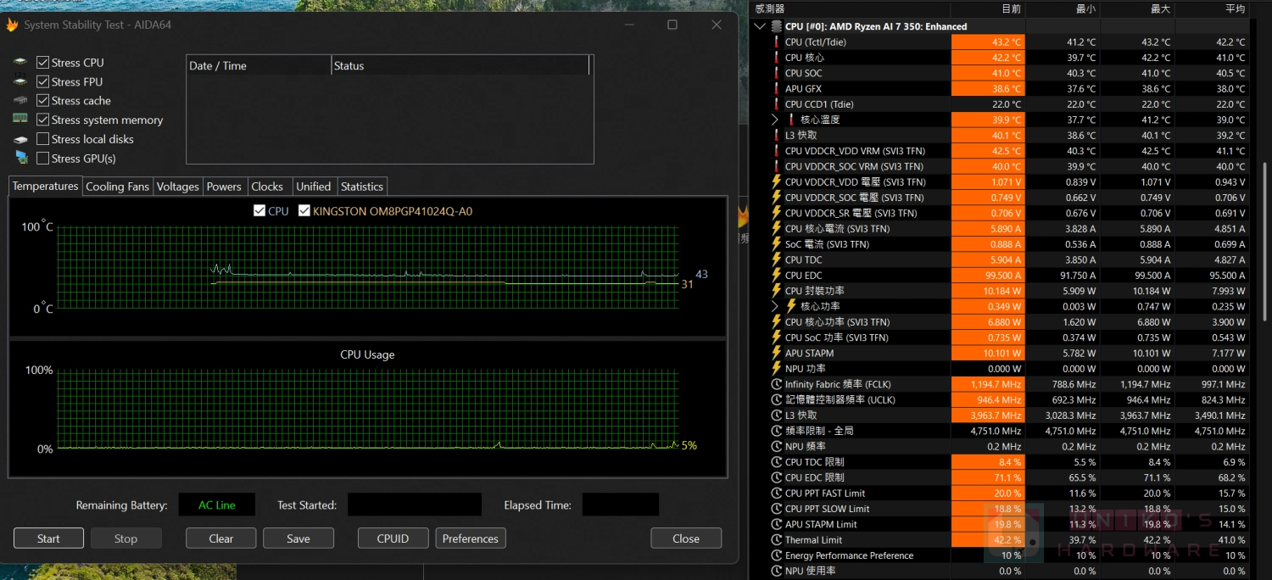The image size is (1272, 580).
Task: Hide the CPU line in temperature graph
Action: pos(259,211)
